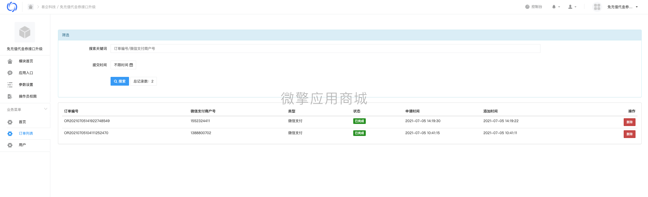The width and height of the screenshot is (648, 197).
Task: Click merchant number 1552324411
Action: tap(200, 121)
